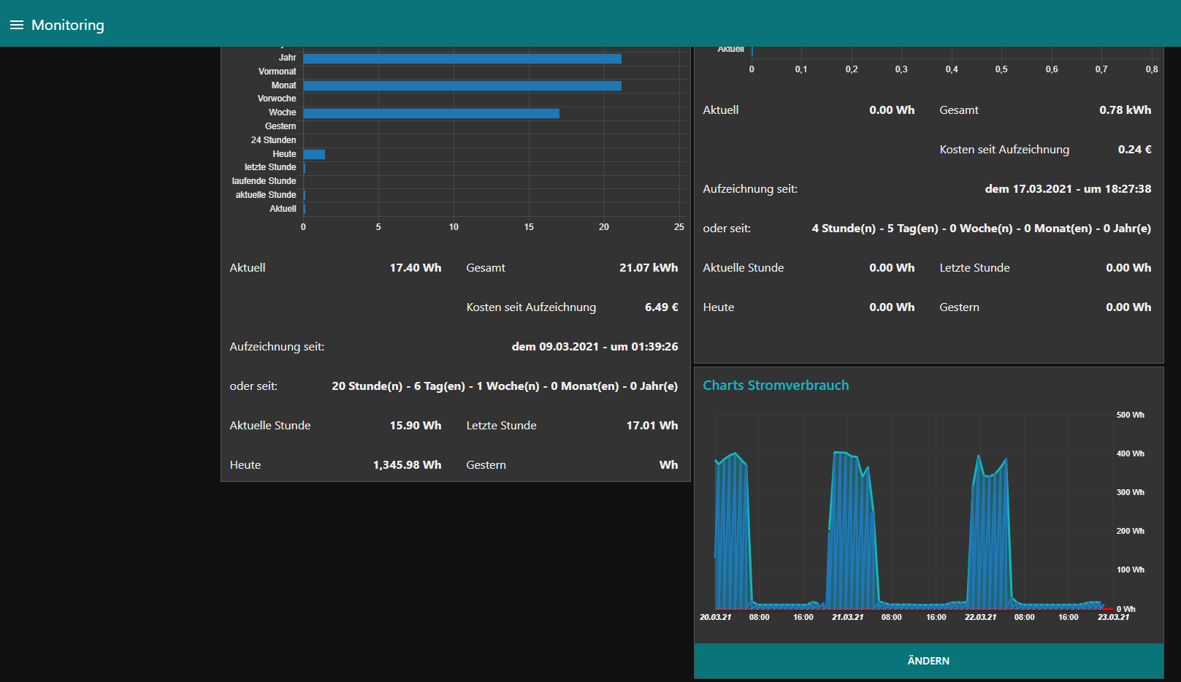This screenshot has width=1181, height=682.
Task: Select the Woche bar in chart
Action: point(432,113)
